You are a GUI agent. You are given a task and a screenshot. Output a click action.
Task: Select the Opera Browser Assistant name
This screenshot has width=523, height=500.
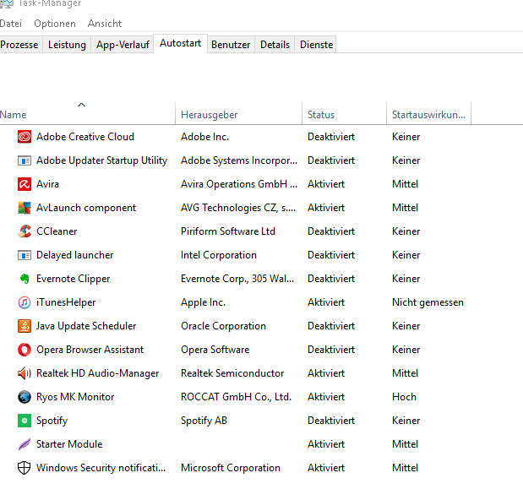[x=90, y=350]
